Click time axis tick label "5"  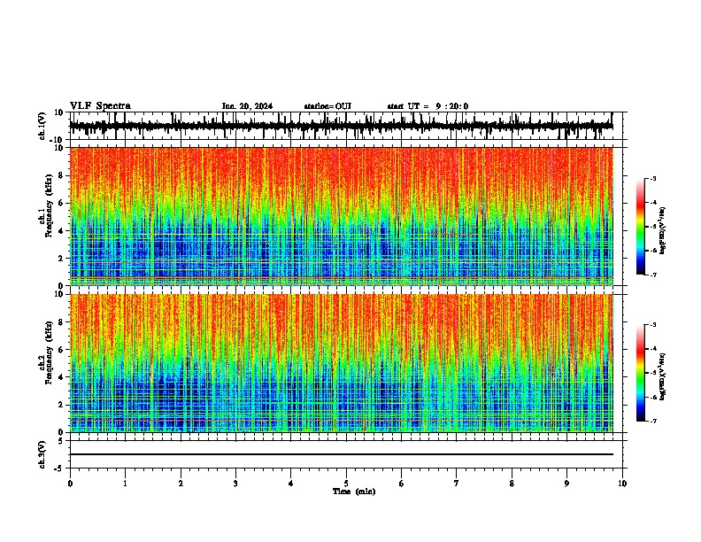coord(346,484)
